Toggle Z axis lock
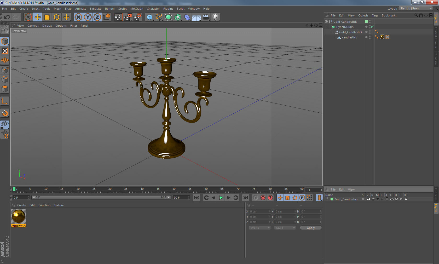 coord(97,17)
